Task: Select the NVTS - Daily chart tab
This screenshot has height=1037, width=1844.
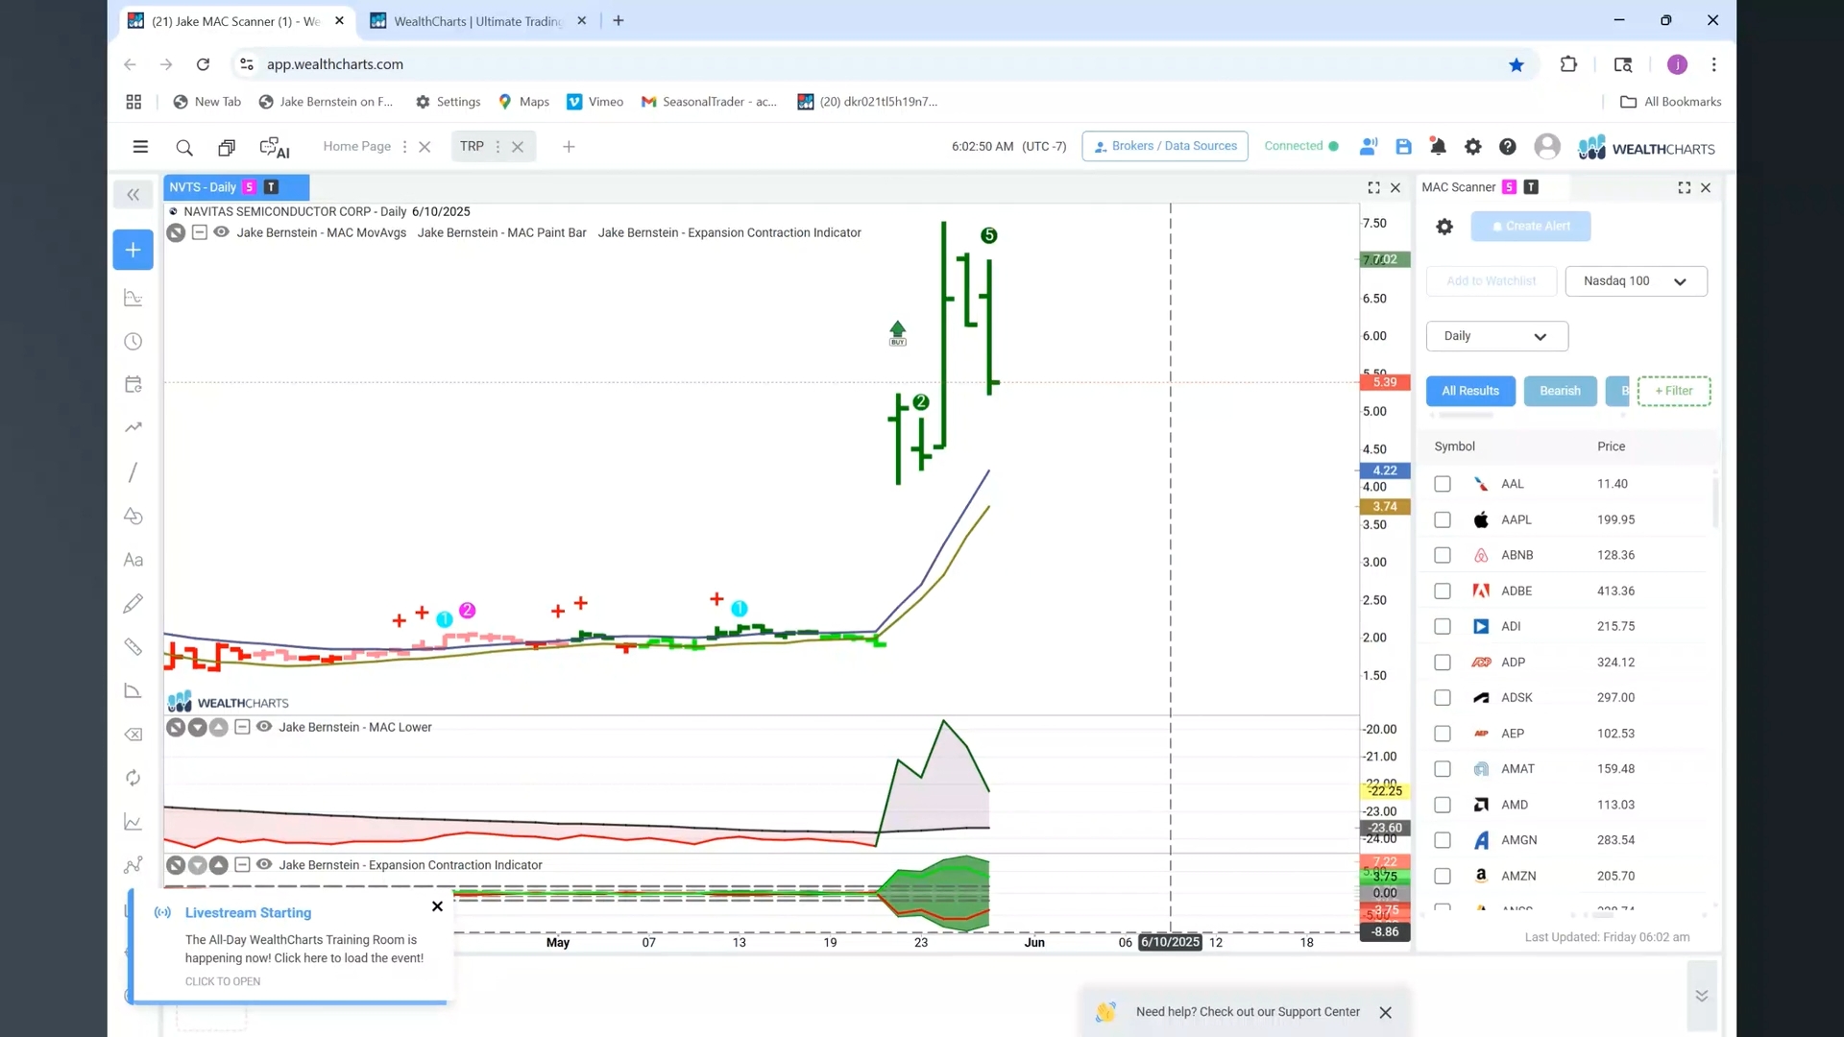Action: click(x=236, y=187)
